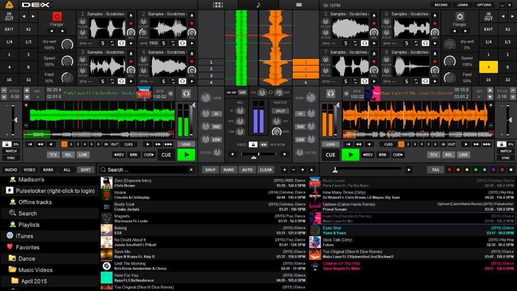
Task: Click the search magnifier icon in browser
Action: [103, 170]
